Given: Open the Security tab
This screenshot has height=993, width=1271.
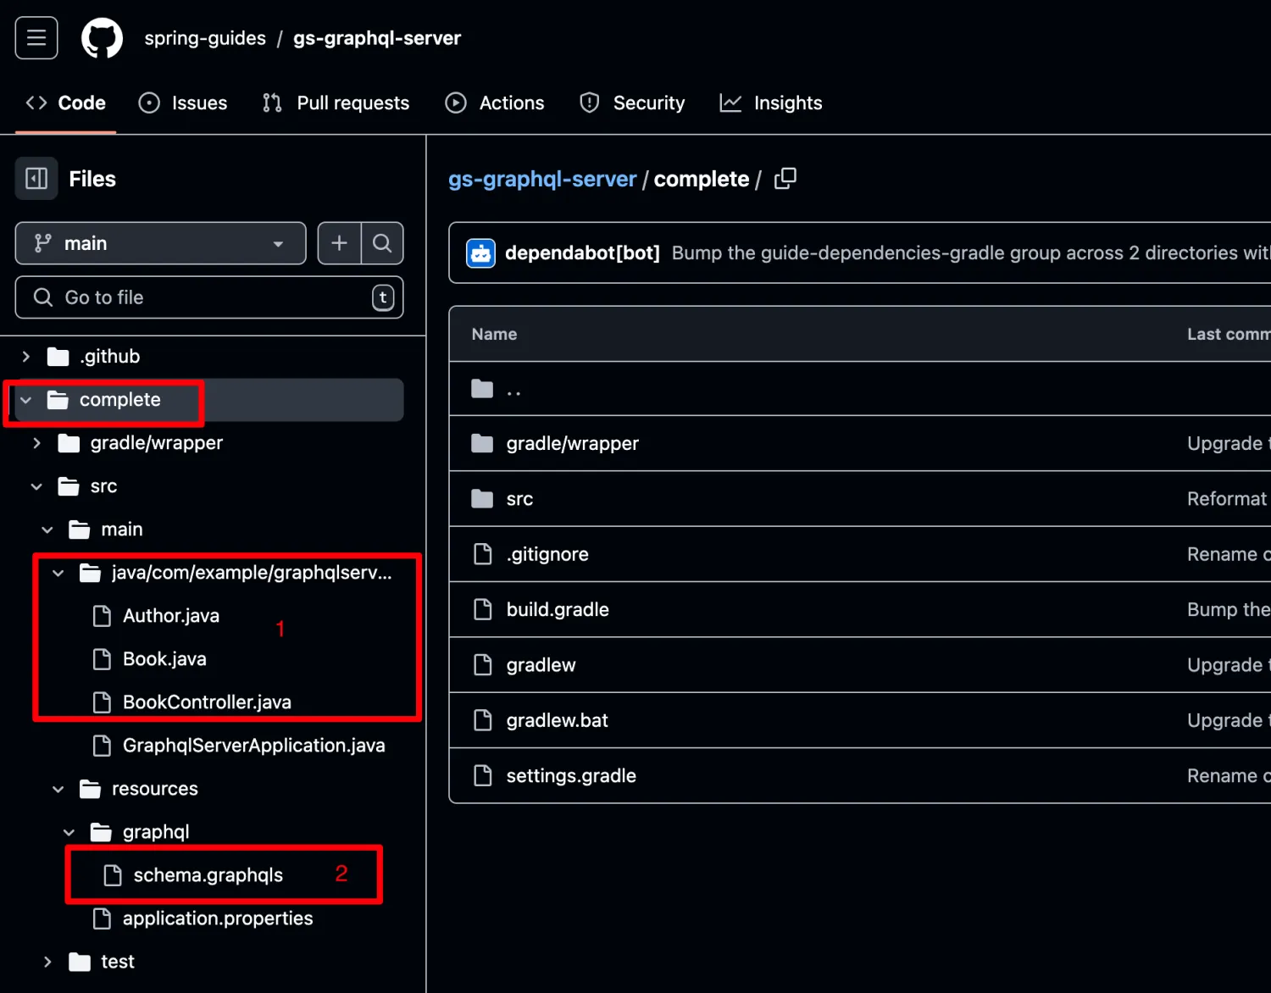Looking at the screenshot, I should [x=632, y=103].
